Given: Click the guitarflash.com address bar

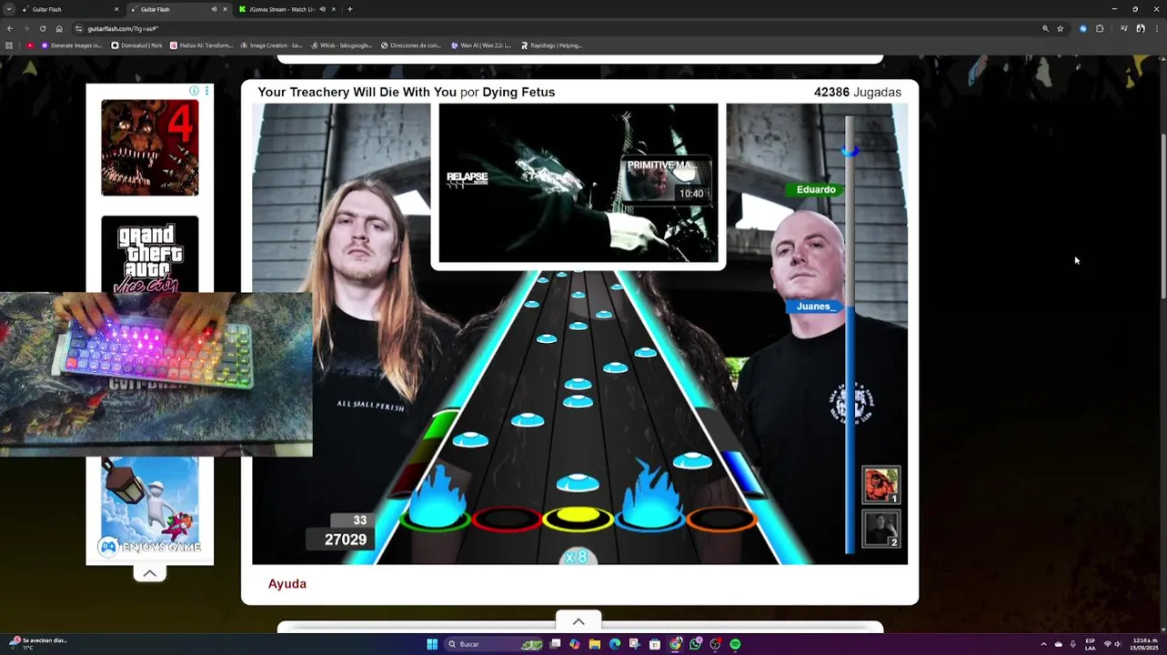Looking at the screenshot, I should (555, 28).
